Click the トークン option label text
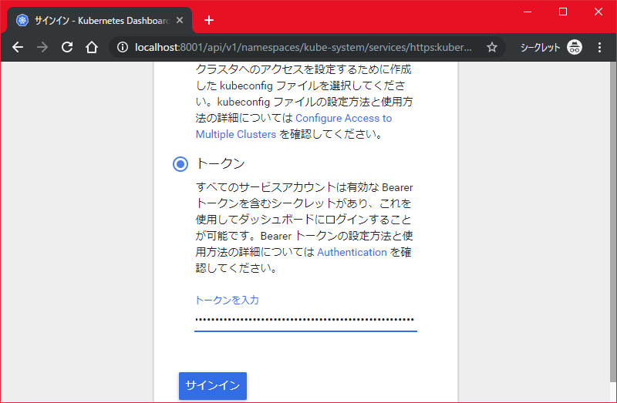The width and height of the screenshot is (617, 403). 221,163
